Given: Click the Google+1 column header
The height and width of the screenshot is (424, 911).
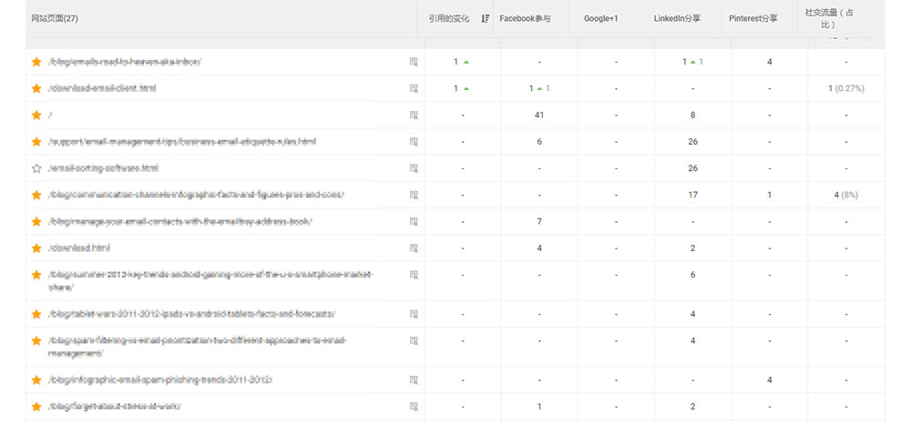Looking at the screenshot, I should click(601, 18).
